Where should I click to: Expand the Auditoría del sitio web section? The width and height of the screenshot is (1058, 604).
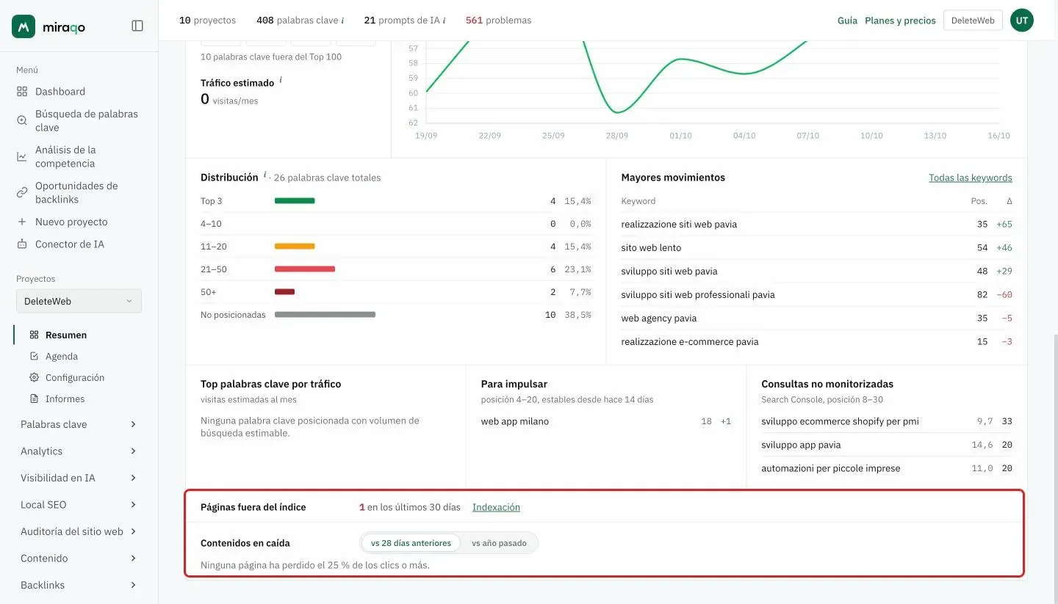79,531
